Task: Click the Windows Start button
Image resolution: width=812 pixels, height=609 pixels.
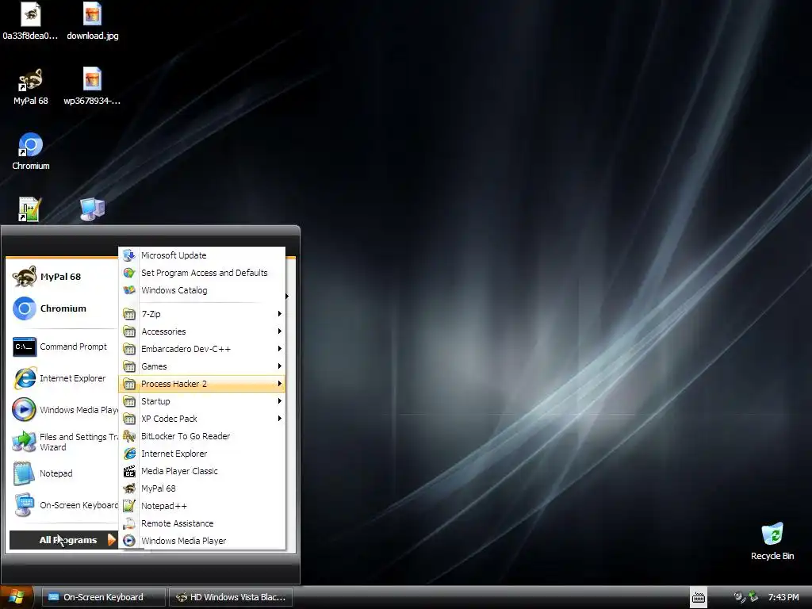Action: tap(17, 597)
